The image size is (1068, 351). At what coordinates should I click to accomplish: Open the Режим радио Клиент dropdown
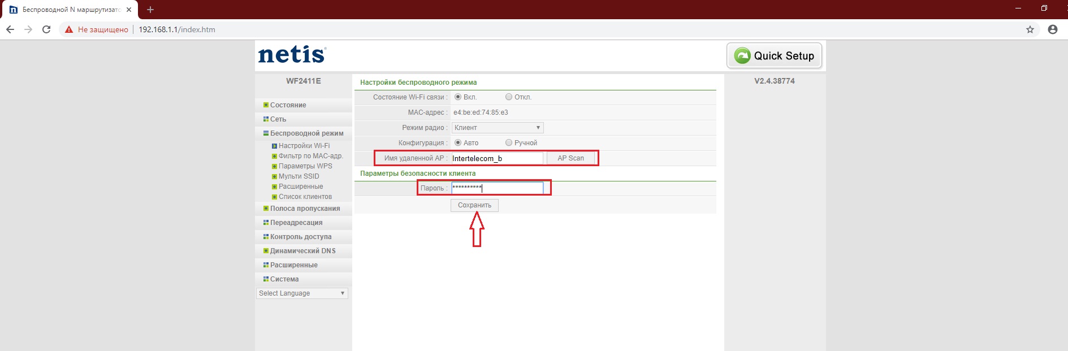[x=498, y=128]
